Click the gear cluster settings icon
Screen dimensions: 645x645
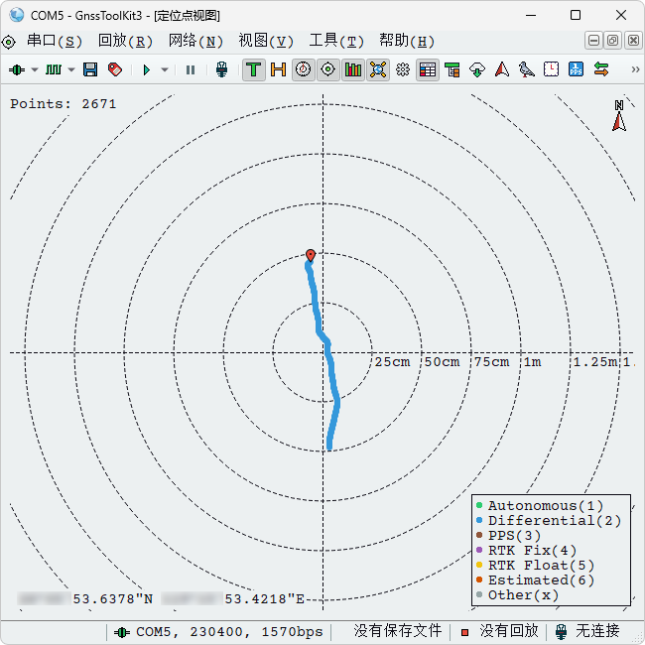coord(403,69)
